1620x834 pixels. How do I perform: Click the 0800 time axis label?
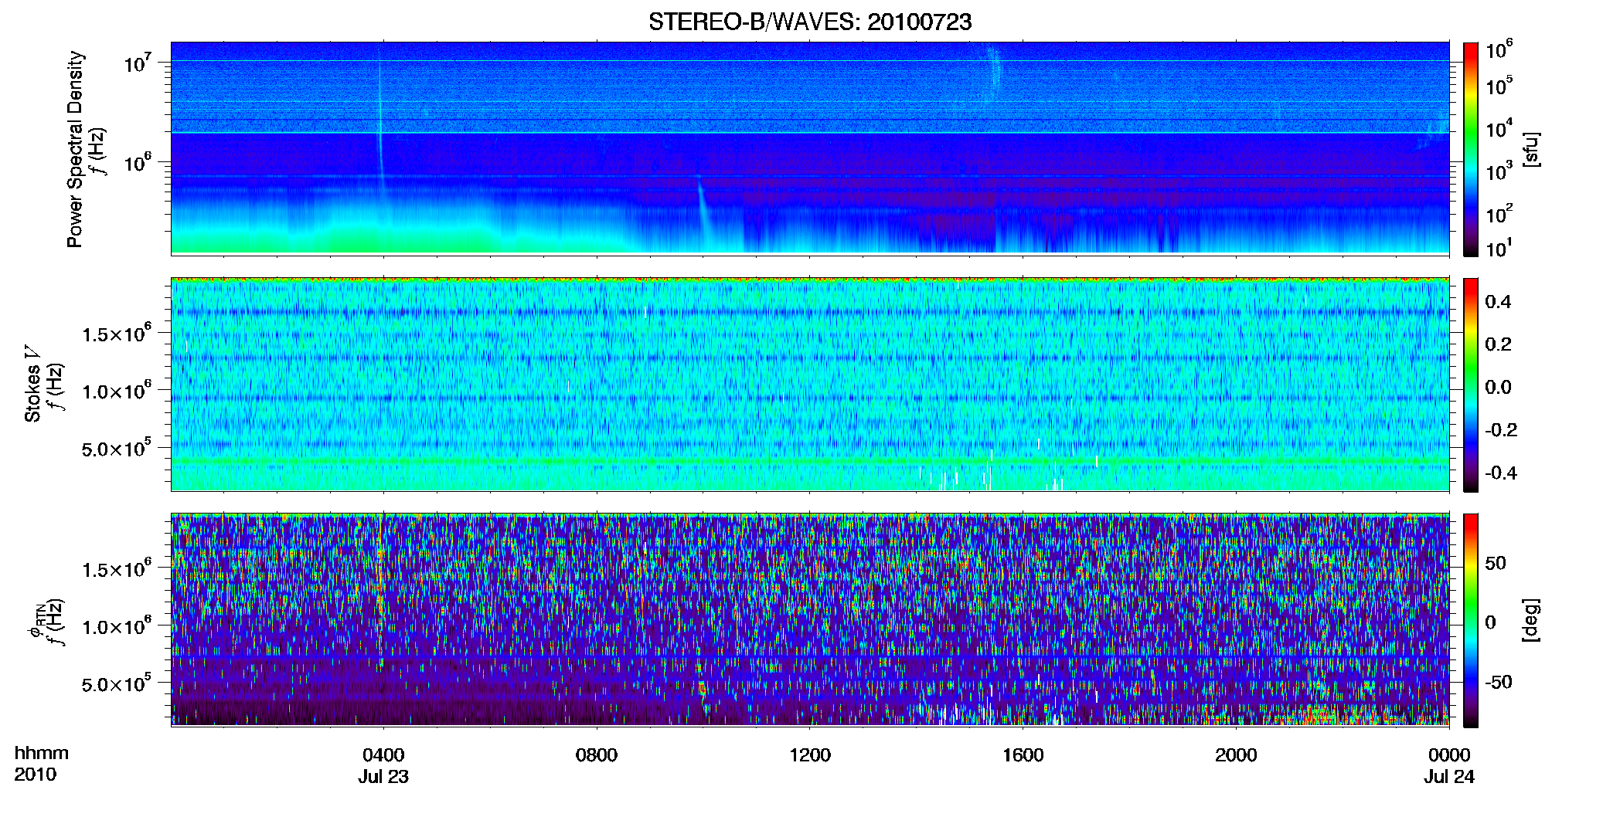coord(597,754)
